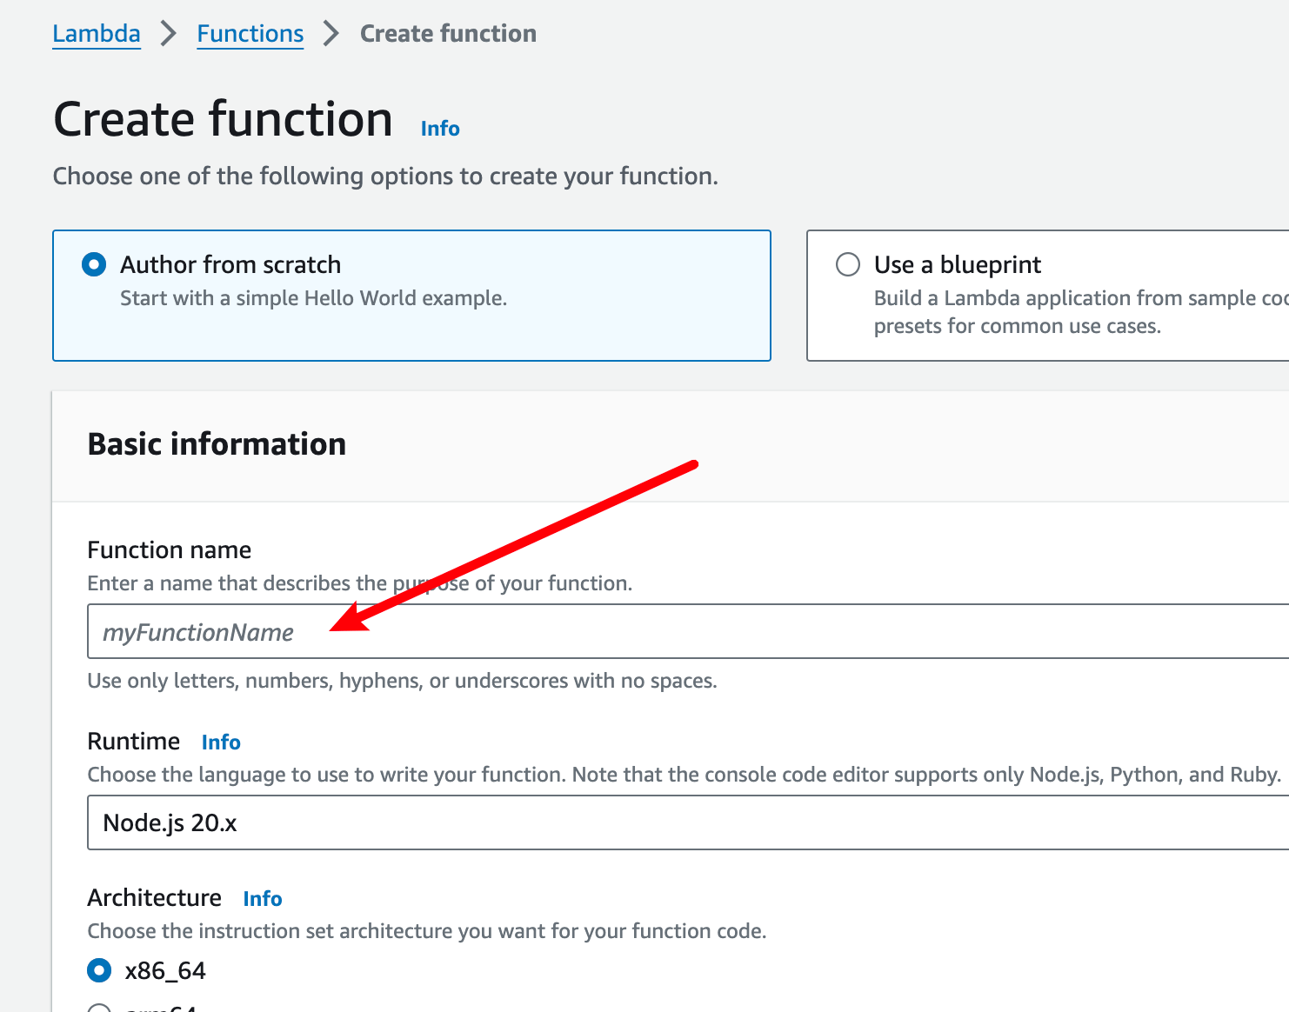
Task: Click 'Choose one of the following options' subtitle
Action: pyautogui.click(x=385, y=176)
